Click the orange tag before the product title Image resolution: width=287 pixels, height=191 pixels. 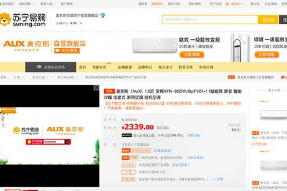[x=109, y=91]
